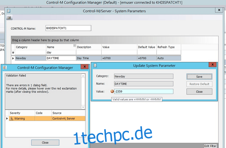Click the Category field showing Newday
This screenshot has width=226, height=148.
[144, 76]
